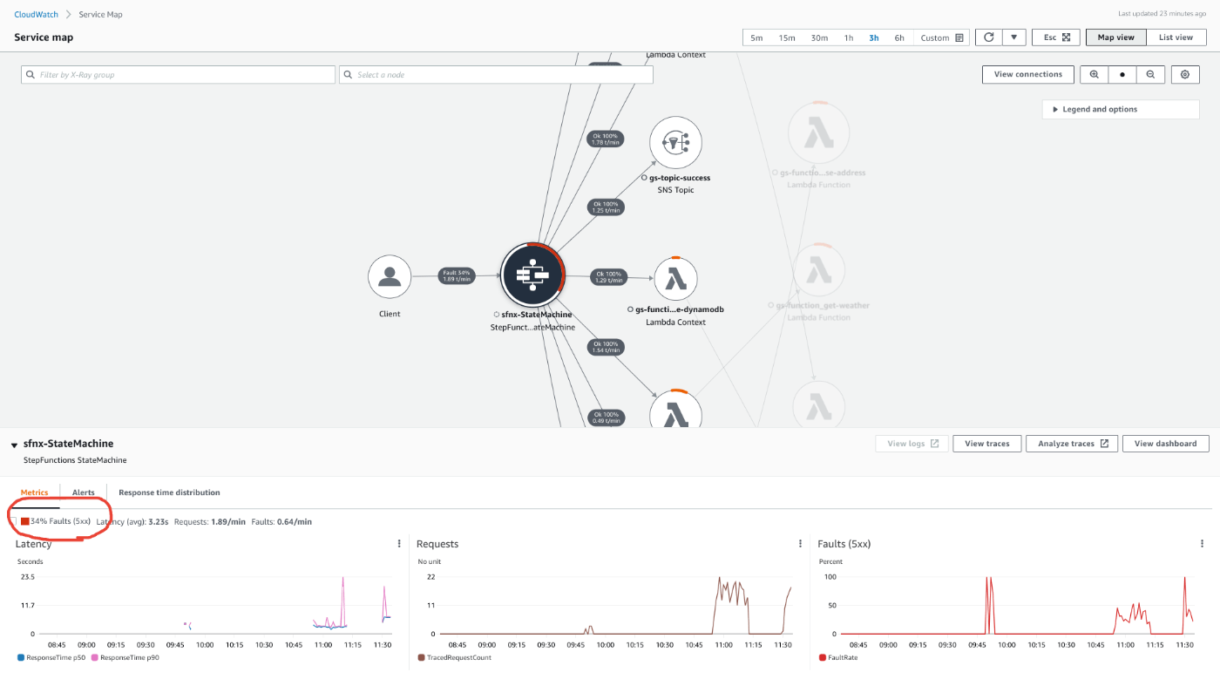Viewport: 1220px width, 686px height.
Task: Click the Ok 100% 1.25 t/min edge label
Action: click(606, 207)
